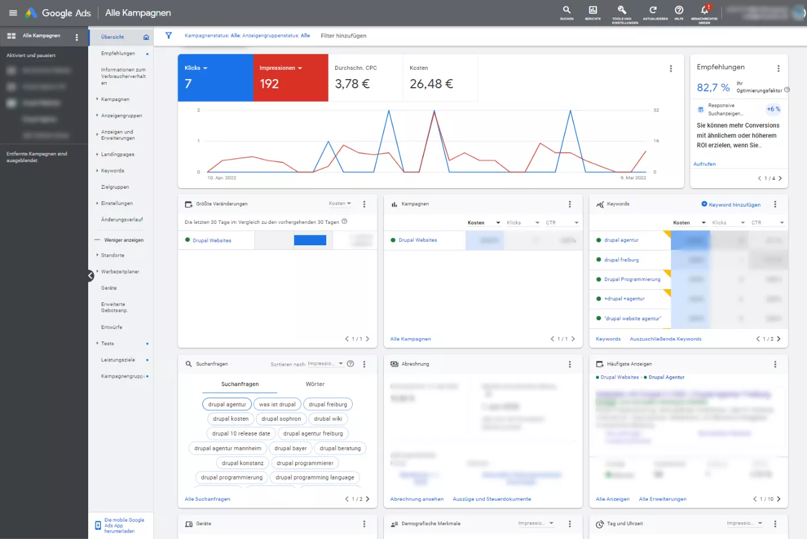Go to next Keywords card page

(778, 339)
